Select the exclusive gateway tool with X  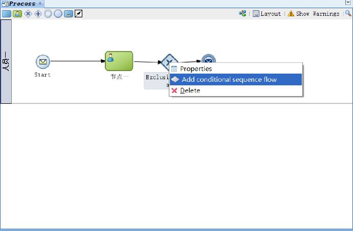[x=28, y=14]
